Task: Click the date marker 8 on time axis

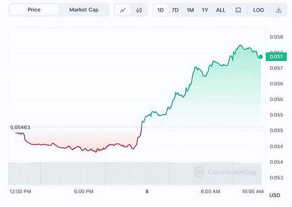Action: click(147, 191)
